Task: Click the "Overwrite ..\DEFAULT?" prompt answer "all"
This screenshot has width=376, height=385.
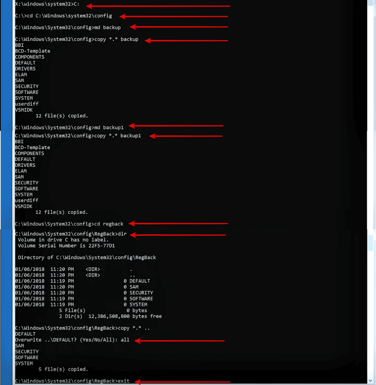Action: [x=125, y=340]
